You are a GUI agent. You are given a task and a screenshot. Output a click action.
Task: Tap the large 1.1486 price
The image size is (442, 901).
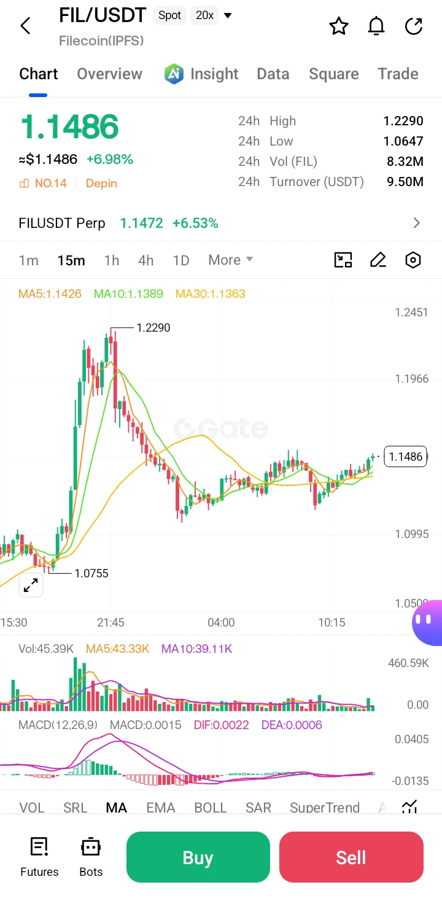click(69, 127)
